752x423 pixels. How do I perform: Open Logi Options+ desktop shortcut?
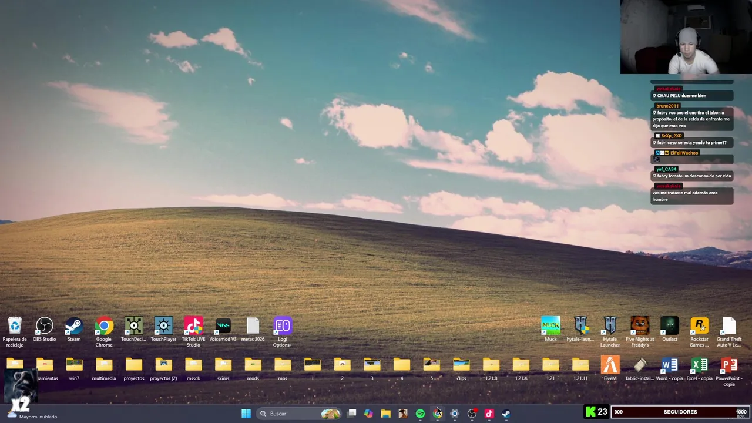[x=283, y=332]
